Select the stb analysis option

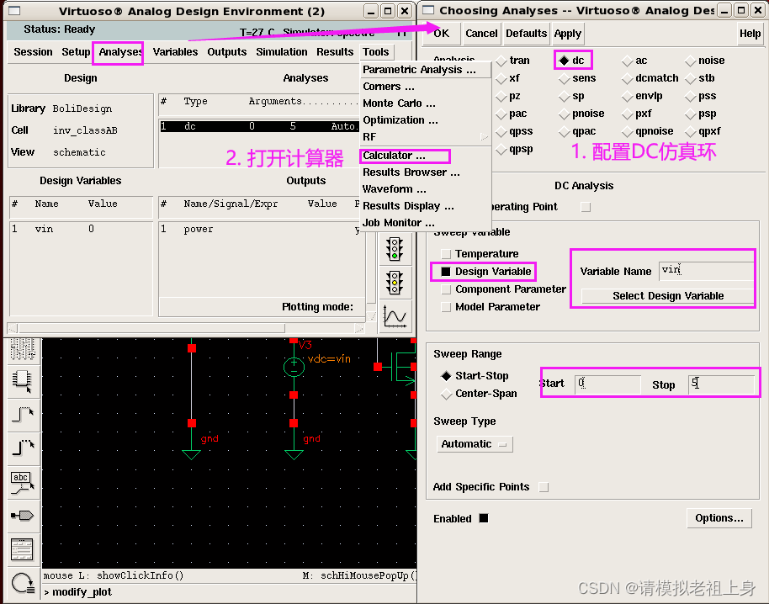700,78
